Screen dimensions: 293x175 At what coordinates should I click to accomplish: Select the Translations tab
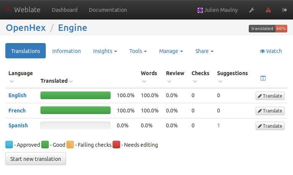[26, 51]
